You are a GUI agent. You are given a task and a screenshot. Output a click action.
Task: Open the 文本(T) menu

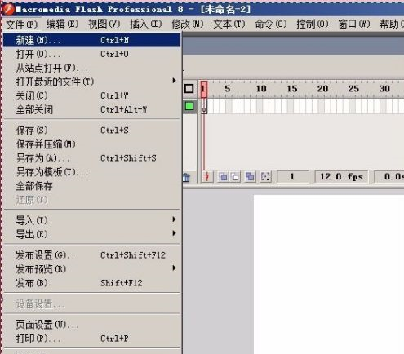(229, 24)
